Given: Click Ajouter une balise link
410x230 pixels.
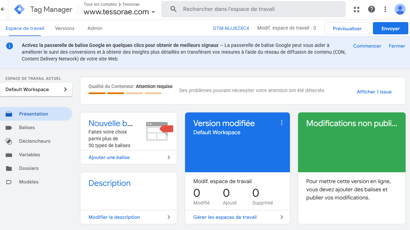Looking at the screenshot, I should 109,157.
